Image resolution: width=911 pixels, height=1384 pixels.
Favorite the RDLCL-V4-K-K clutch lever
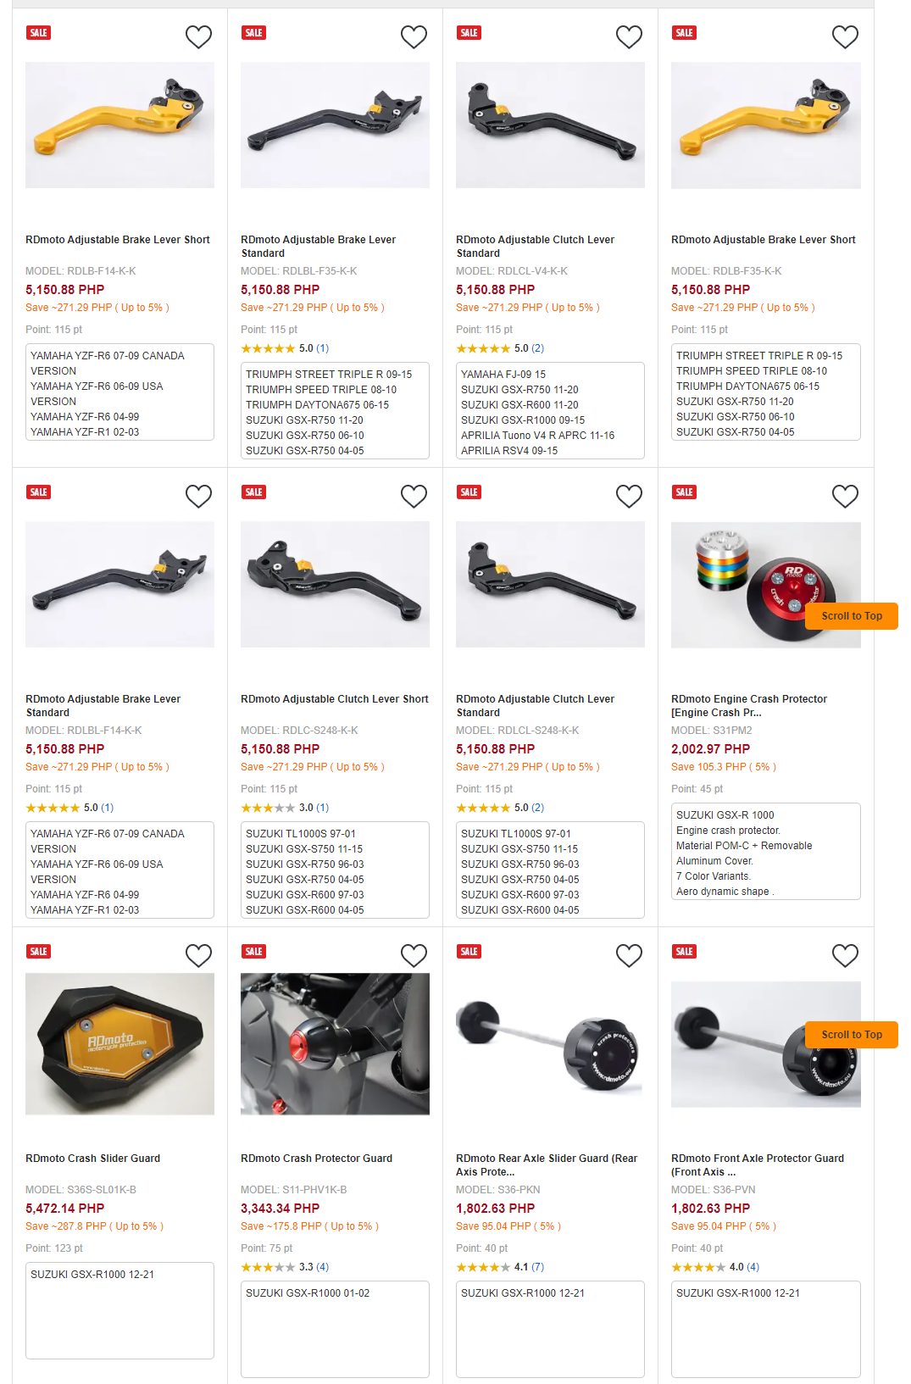click(629, 36)
